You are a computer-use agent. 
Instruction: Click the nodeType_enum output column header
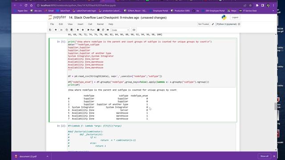[x=139, y=96]
